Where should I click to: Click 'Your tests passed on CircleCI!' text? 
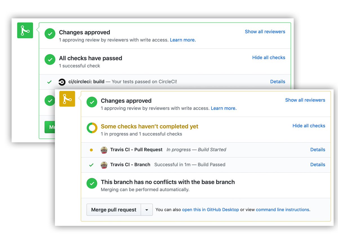144,82
